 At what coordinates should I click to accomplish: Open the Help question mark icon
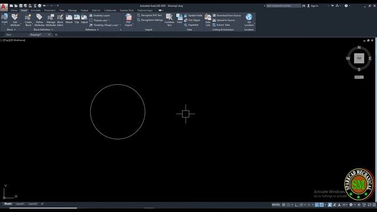[346, 6]
